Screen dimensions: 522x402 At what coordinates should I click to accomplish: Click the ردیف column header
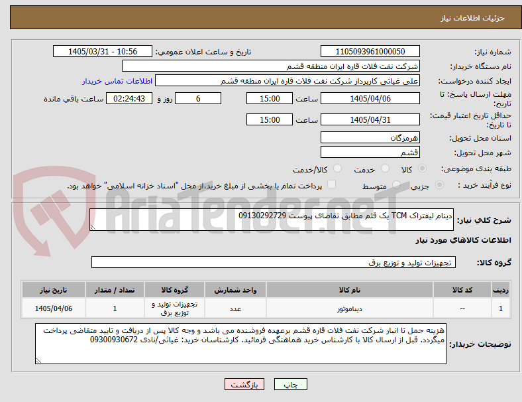(500, 290)
